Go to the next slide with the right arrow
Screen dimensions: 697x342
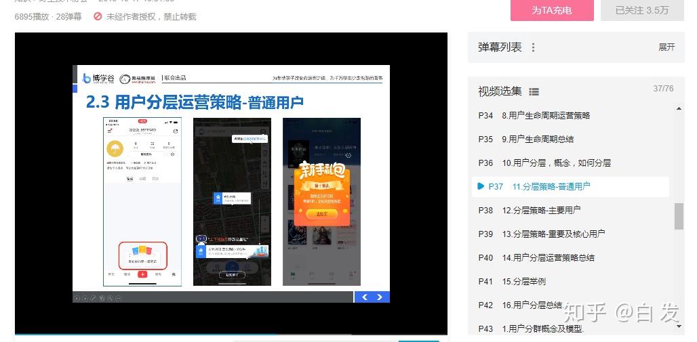(380, 297)
